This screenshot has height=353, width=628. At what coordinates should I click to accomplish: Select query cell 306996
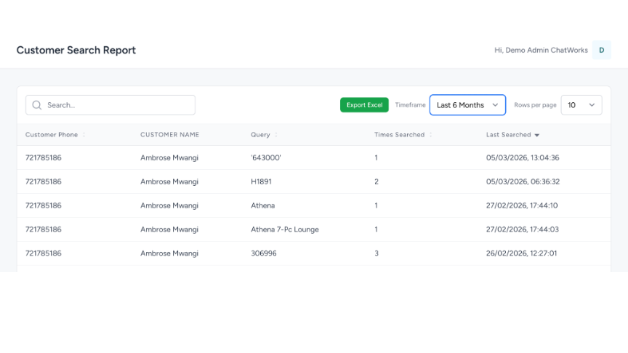tap(264, 253)
